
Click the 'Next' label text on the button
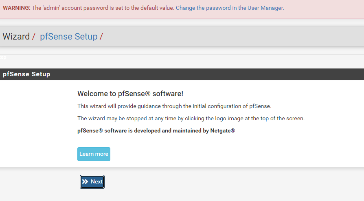(96, 182)
